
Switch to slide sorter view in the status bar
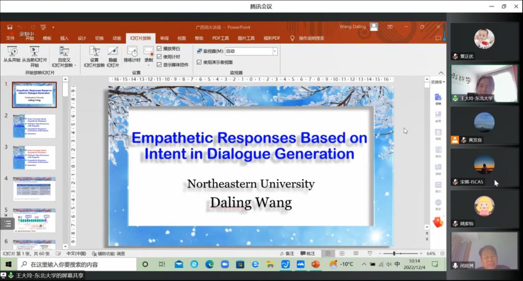[342, 254]
